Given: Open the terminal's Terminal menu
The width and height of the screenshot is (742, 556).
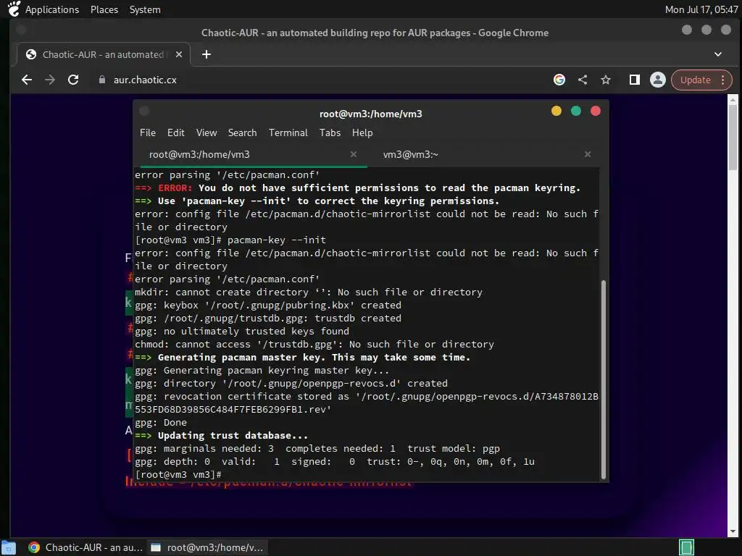Looking at the screenshot, I should click(288, 133).
